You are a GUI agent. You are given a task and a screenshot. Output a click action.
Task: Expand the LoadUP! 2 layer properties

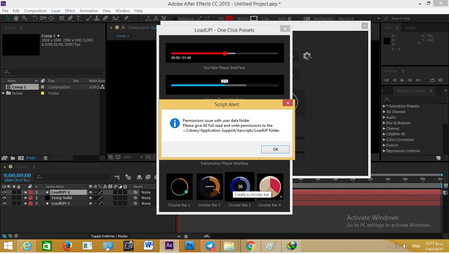click(26, 192)
